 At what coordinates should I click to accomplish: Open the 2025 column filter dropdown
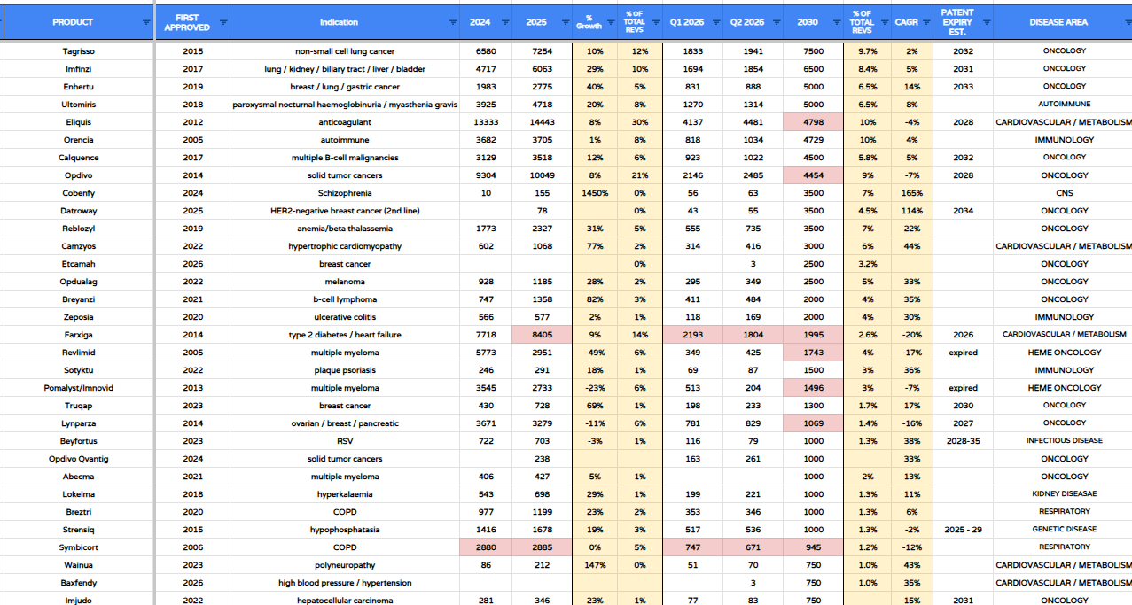coord(565,22)
